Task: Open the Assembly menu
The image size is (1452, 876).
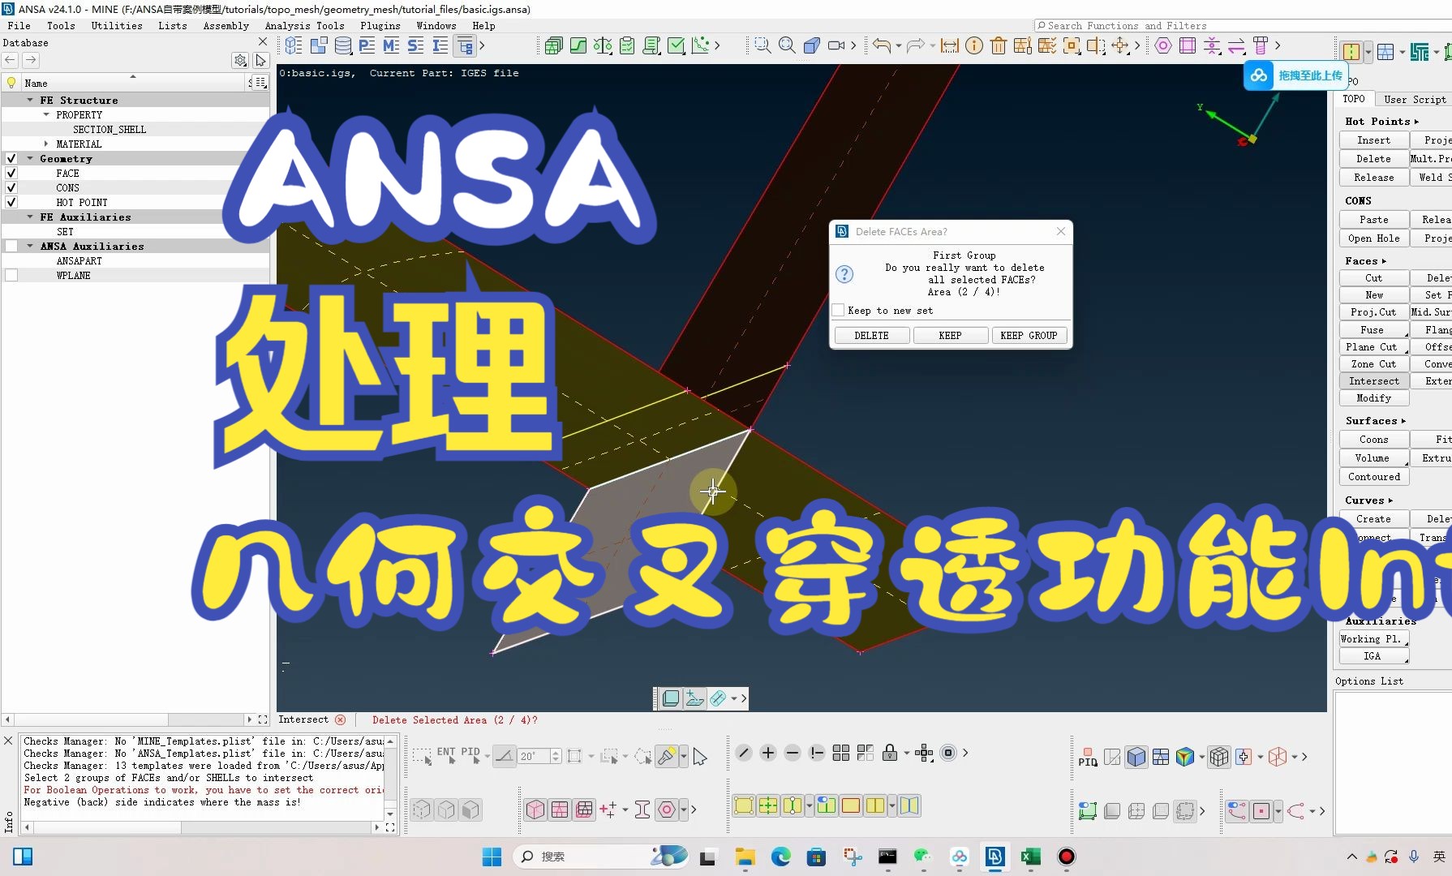Action: [x=226, y=26]
